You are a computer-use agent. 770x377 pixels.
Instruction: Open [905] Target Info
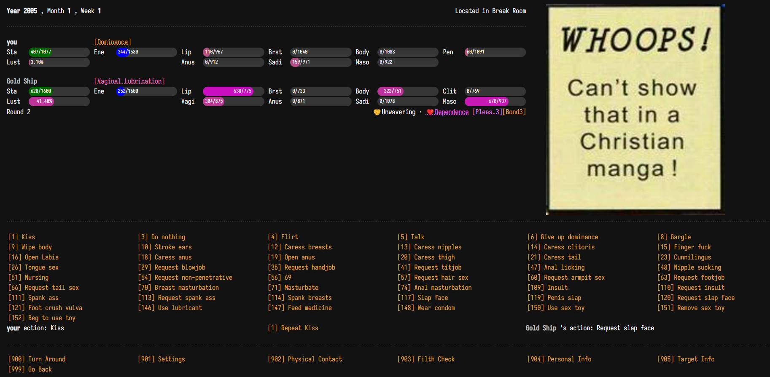point(686,359)
